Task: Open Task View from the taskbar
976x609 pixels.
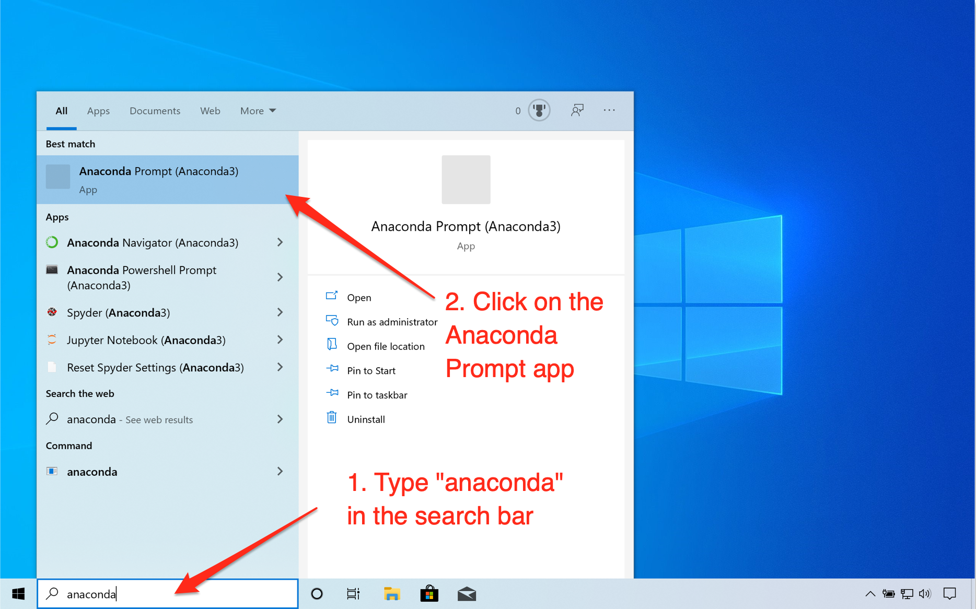Action: coord(354,594)
